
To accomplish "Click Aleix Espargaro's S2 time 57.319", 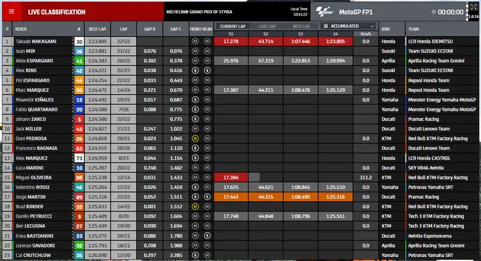I will (266, 61).
